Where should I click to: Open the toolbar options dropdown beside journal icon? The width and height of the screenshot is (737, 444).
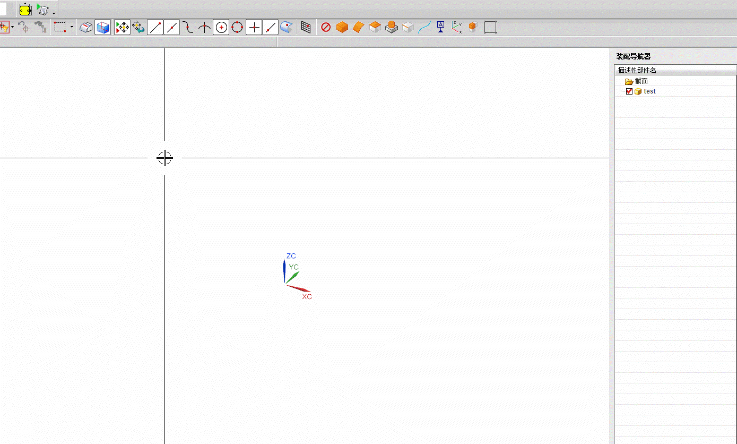click(x=54, y=13)
